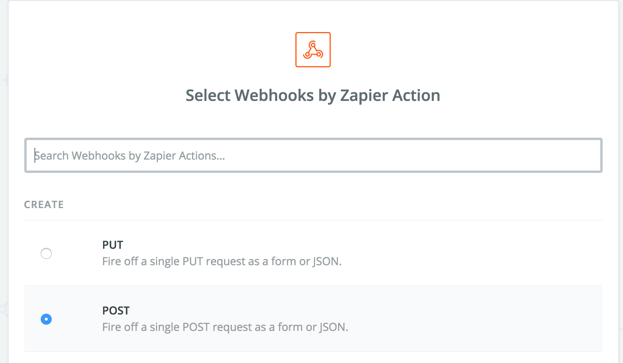
Task: Click the CREATE section heading
Action: click(44, 205)
